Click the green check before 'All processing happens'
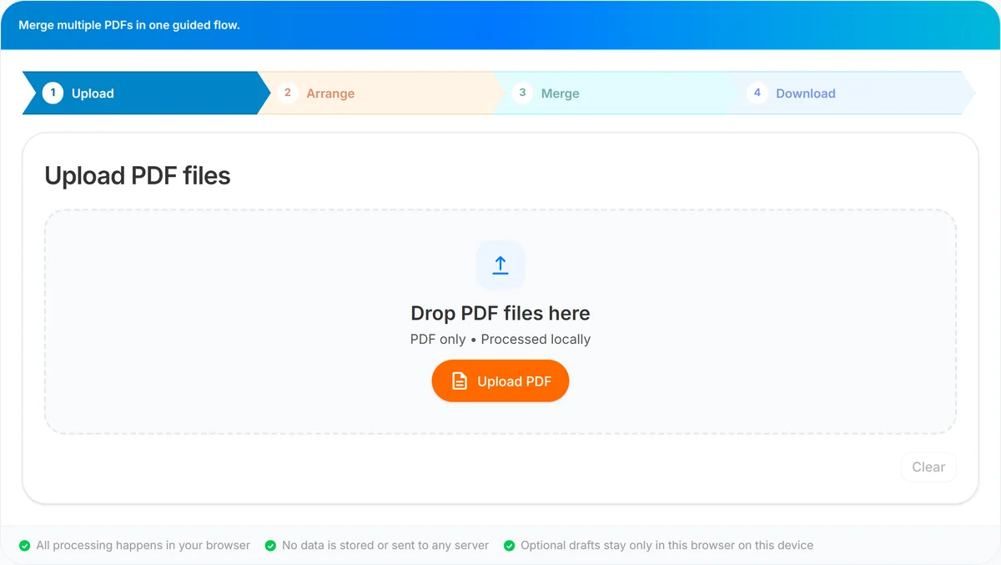This screenshot has width=1001, height=565. (x=24, y=546)
